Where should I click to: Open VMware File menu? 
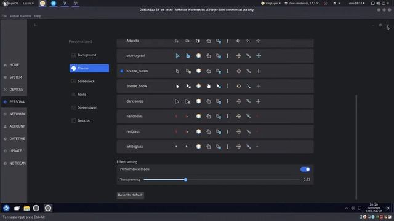pyautogui.click(x=4, y=16)
